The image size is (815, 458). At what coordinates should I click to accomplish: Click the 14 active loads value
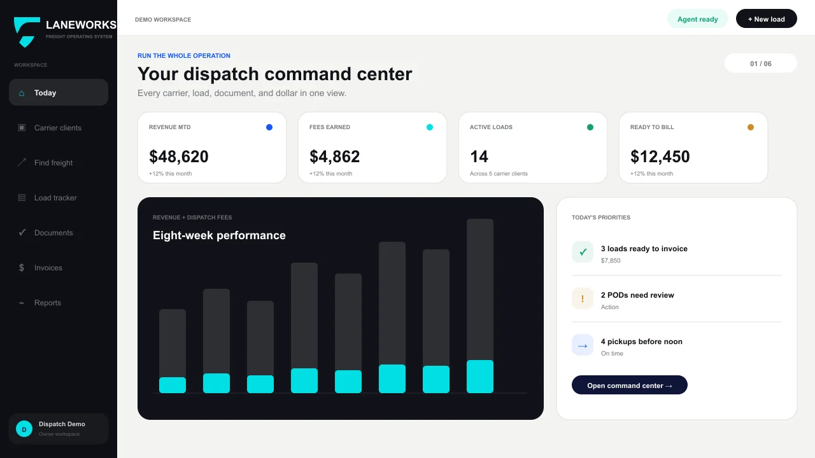point(479,156)
